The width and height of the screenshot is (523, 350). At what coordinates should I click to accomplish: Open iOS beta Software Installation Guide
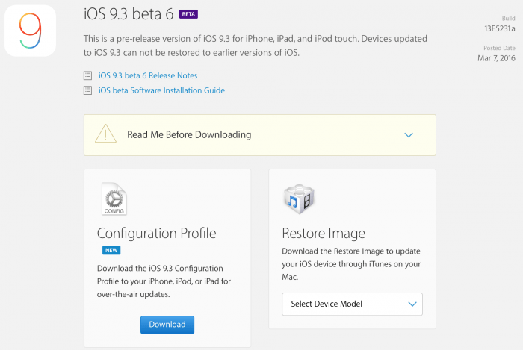161,90
